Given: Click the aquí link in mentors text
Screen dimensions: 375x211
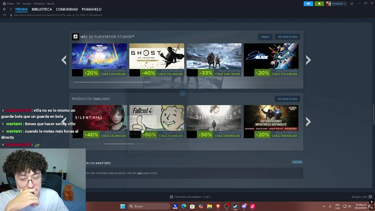Looking at the screenshot, I should (140, 173).
